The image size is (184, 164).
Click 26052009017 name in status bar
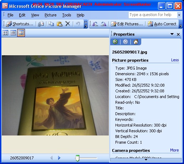pos(22,158)
